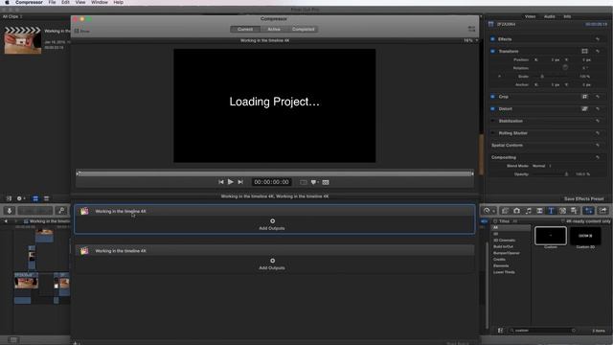Toggle the Crop checkbox in inspector
613x345 pixels.
[x=492, y=97]
